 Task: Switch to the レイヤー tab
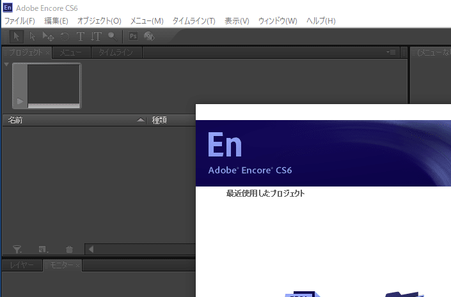(22, 265)
